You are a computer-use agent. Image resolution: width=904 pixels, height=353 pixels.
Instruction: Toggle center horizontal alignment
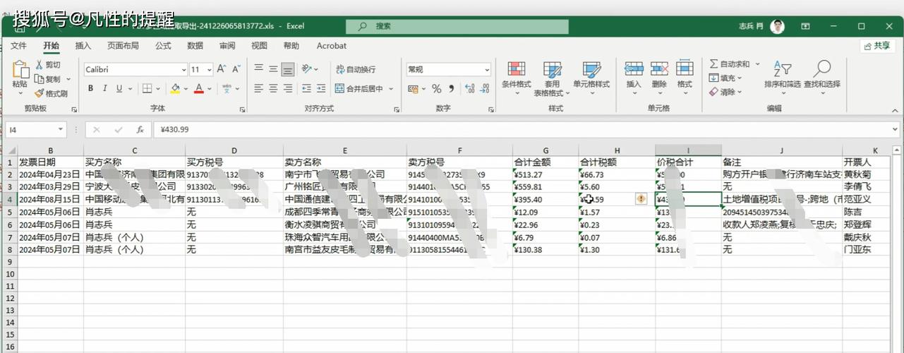click(x=272, y=89)
